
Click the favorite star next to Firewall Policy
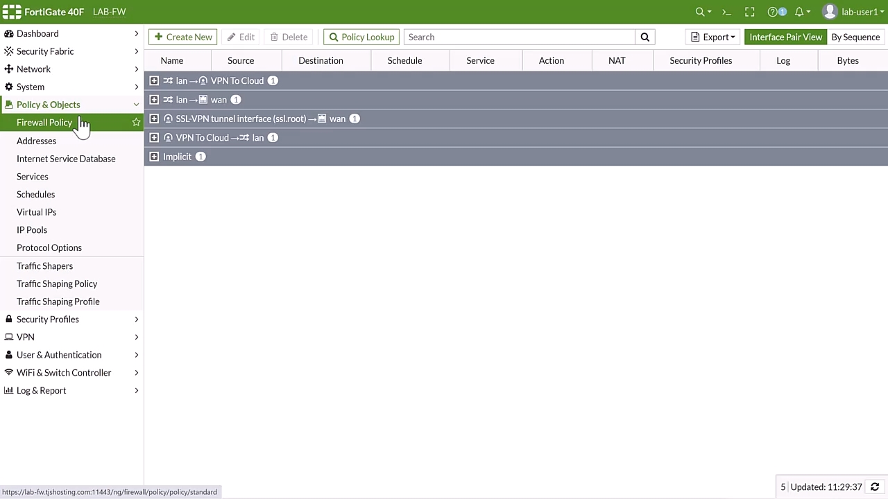pyautogui.click(x=136, y=123)
